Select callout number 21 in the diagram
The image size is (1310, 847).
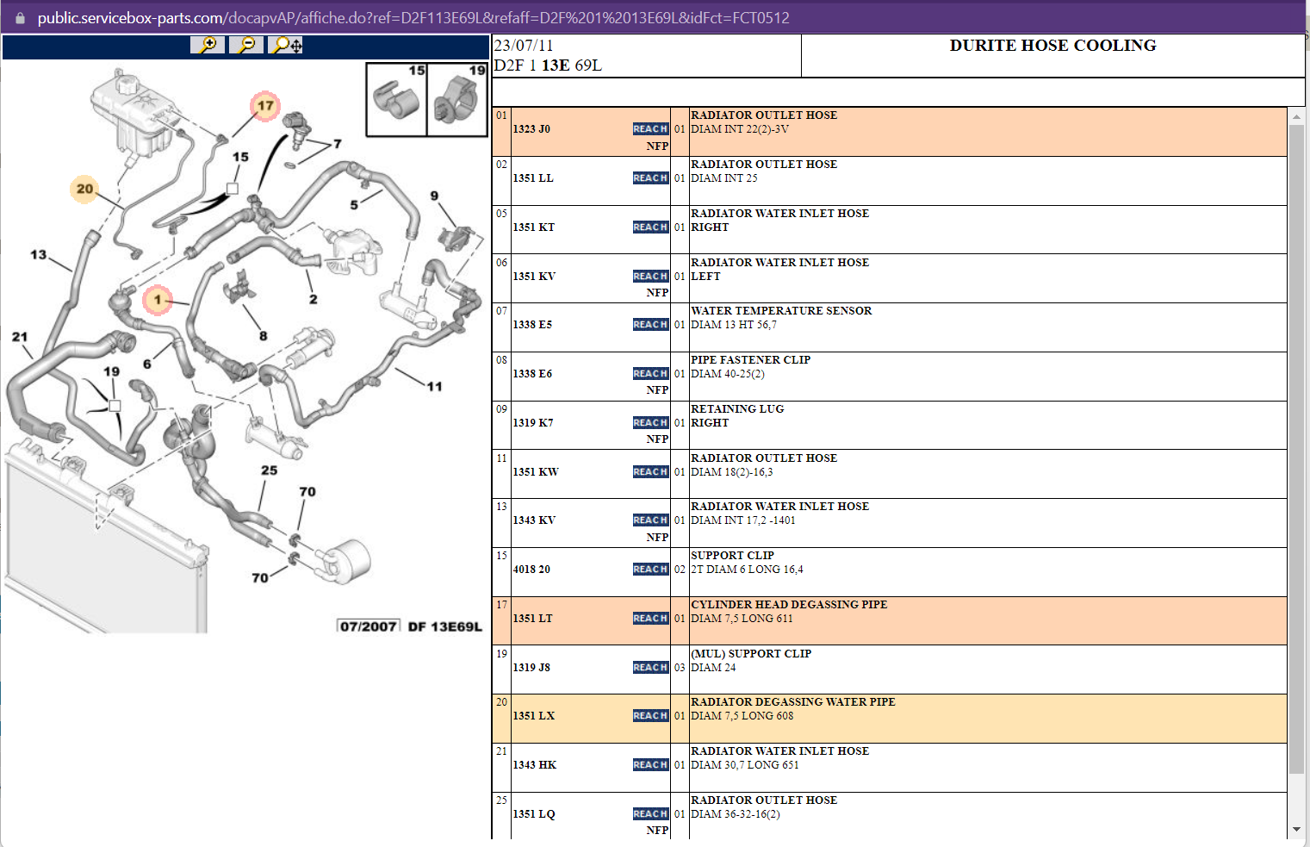[20, 337]
